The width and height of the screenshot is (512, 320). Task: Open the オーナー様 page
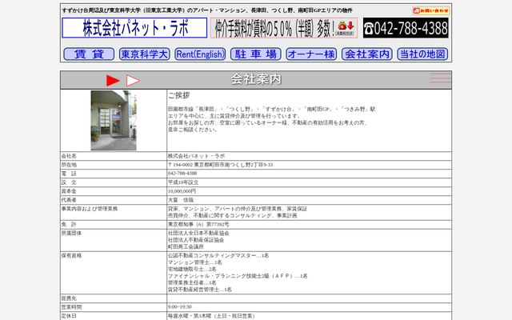pos(311,54)
